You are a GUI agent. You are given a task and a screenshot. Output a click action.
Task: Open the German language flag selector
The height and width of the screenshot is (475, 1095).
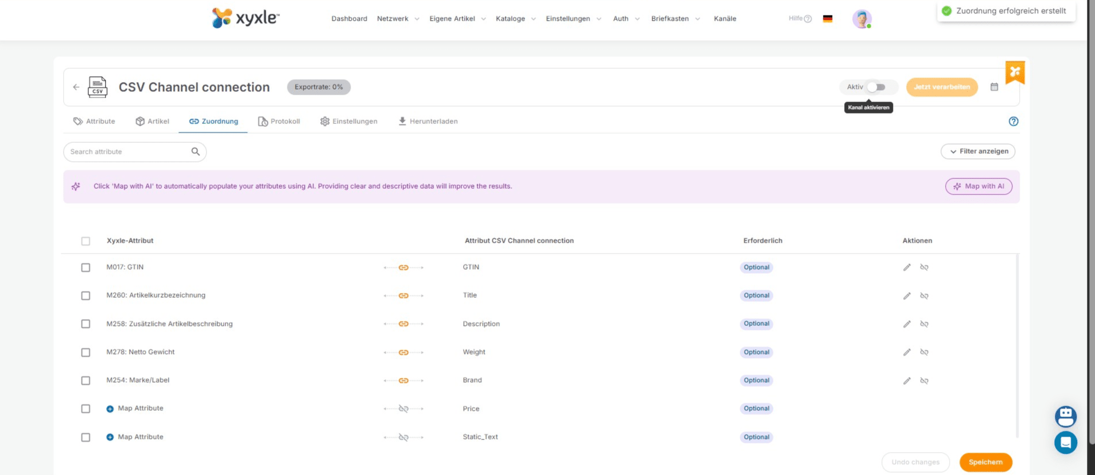[x=828, y=19]
